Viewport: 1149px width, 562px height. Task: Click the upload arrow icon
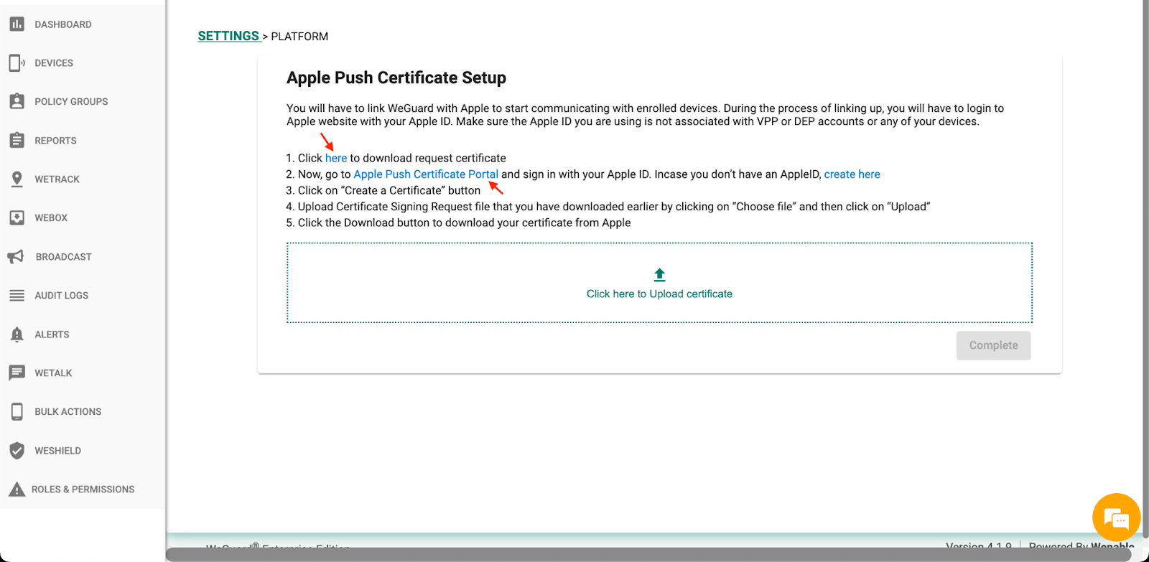pos(660,275)
